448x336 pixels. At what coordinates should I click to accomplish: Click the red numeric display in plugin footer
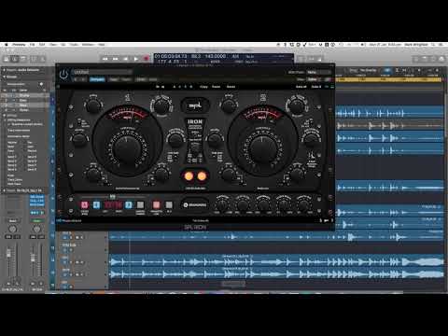[x=113, y=205]
